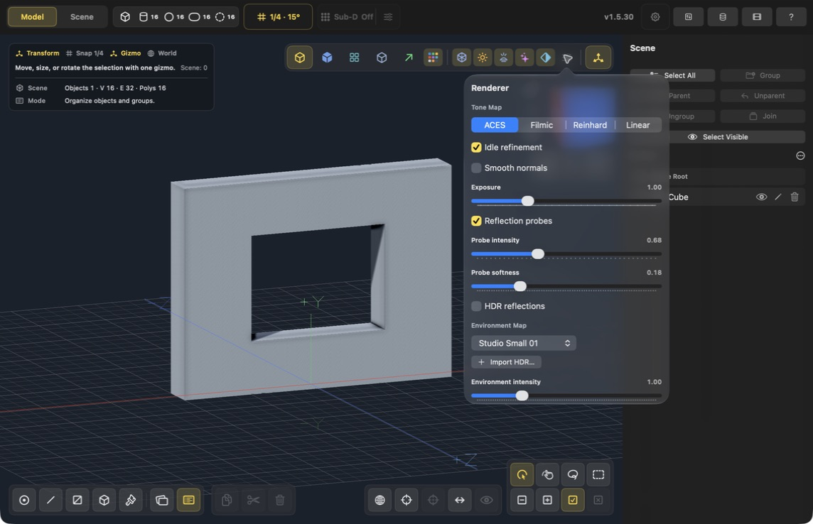
Task: Click the Probe intensity slider handle
Action: click(538, 253)
